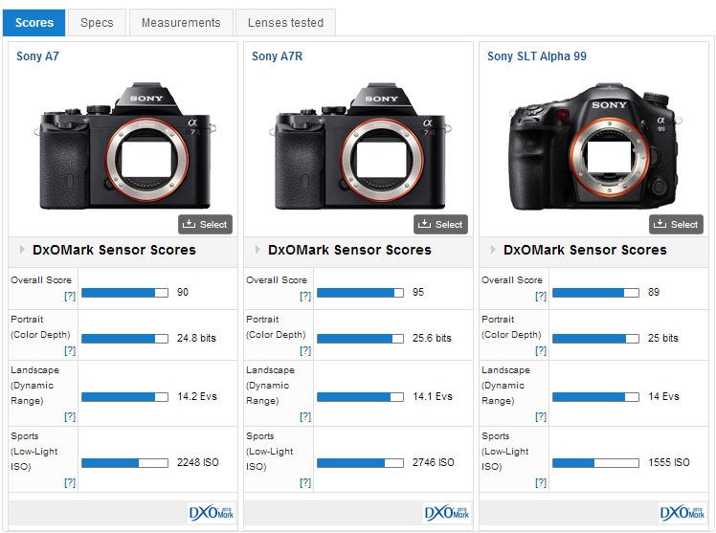Image resolution: width=716 pixels, height=533 pixels.
Task: Open the Measurements tab
Action: [181, 22]
